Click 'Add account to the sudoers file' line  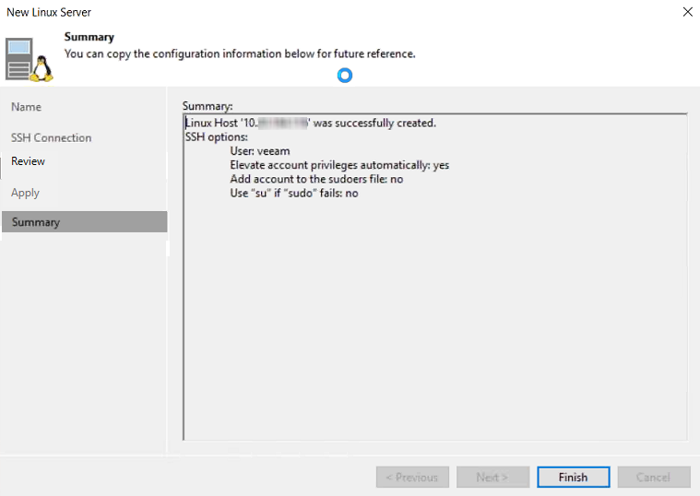[316, 179]
